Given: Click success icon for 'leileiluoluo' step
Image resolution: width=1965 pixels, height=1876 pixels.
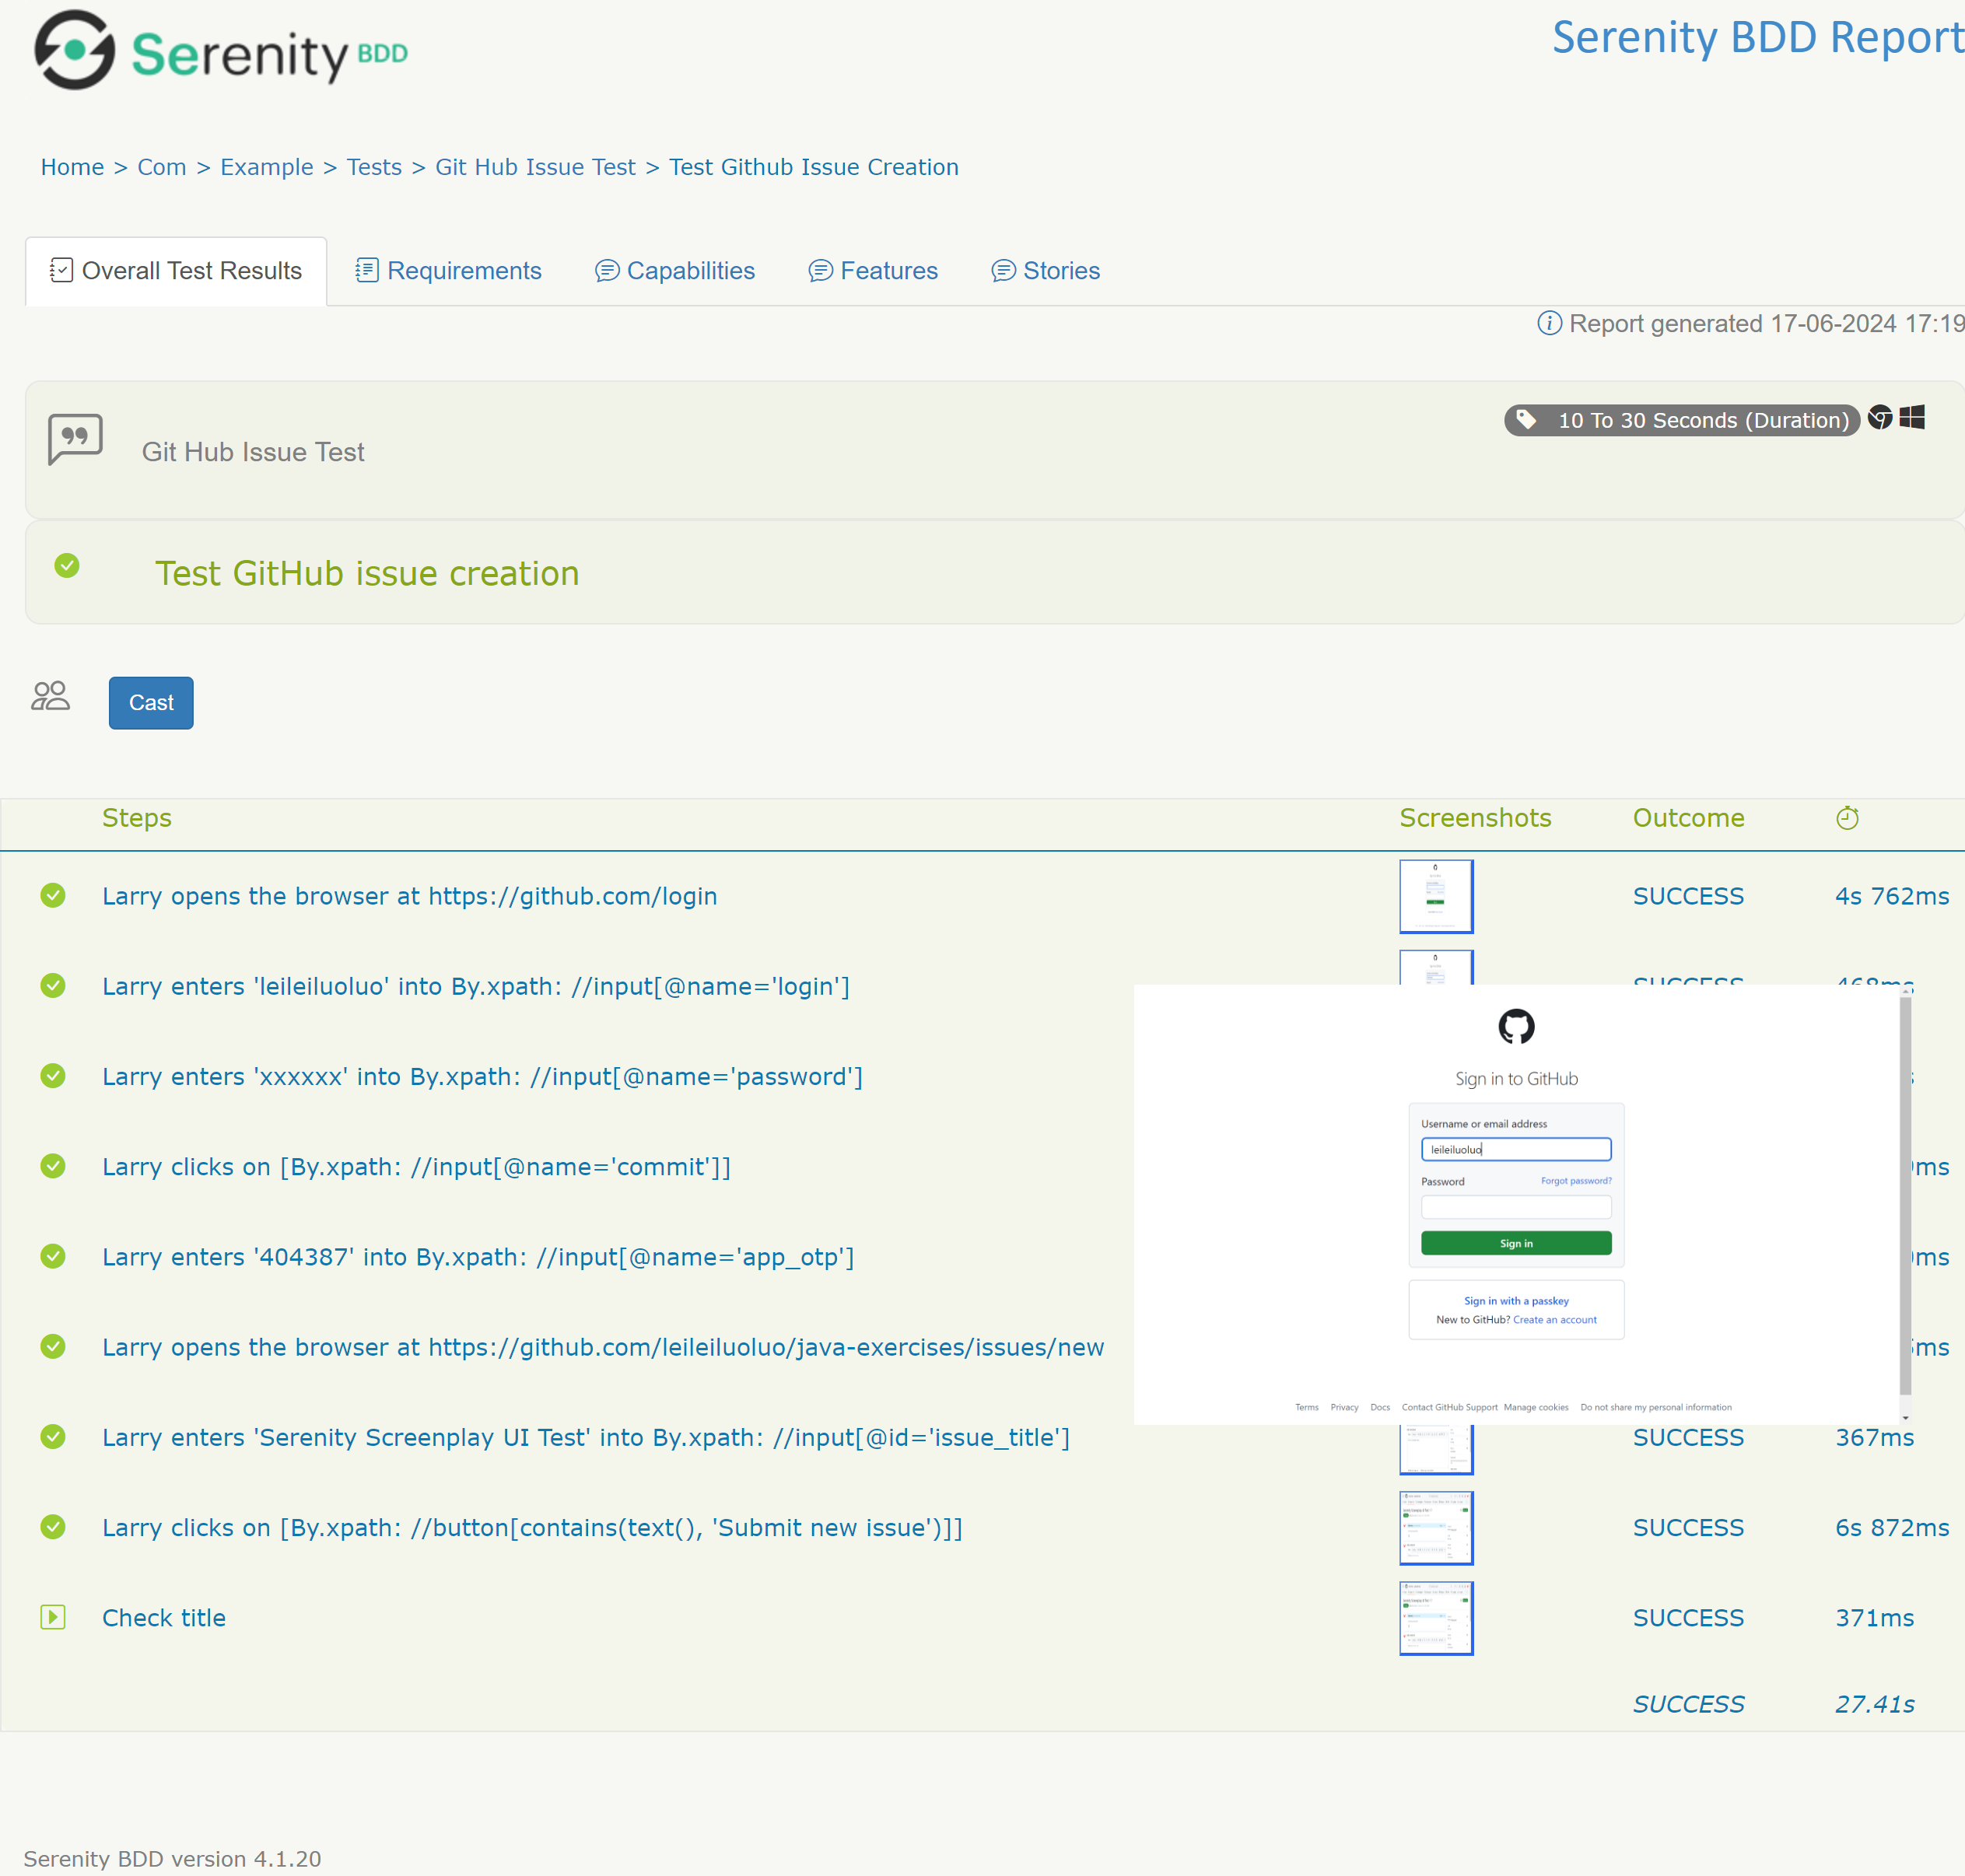Looking at the screenshot, I should coord(53,985).
